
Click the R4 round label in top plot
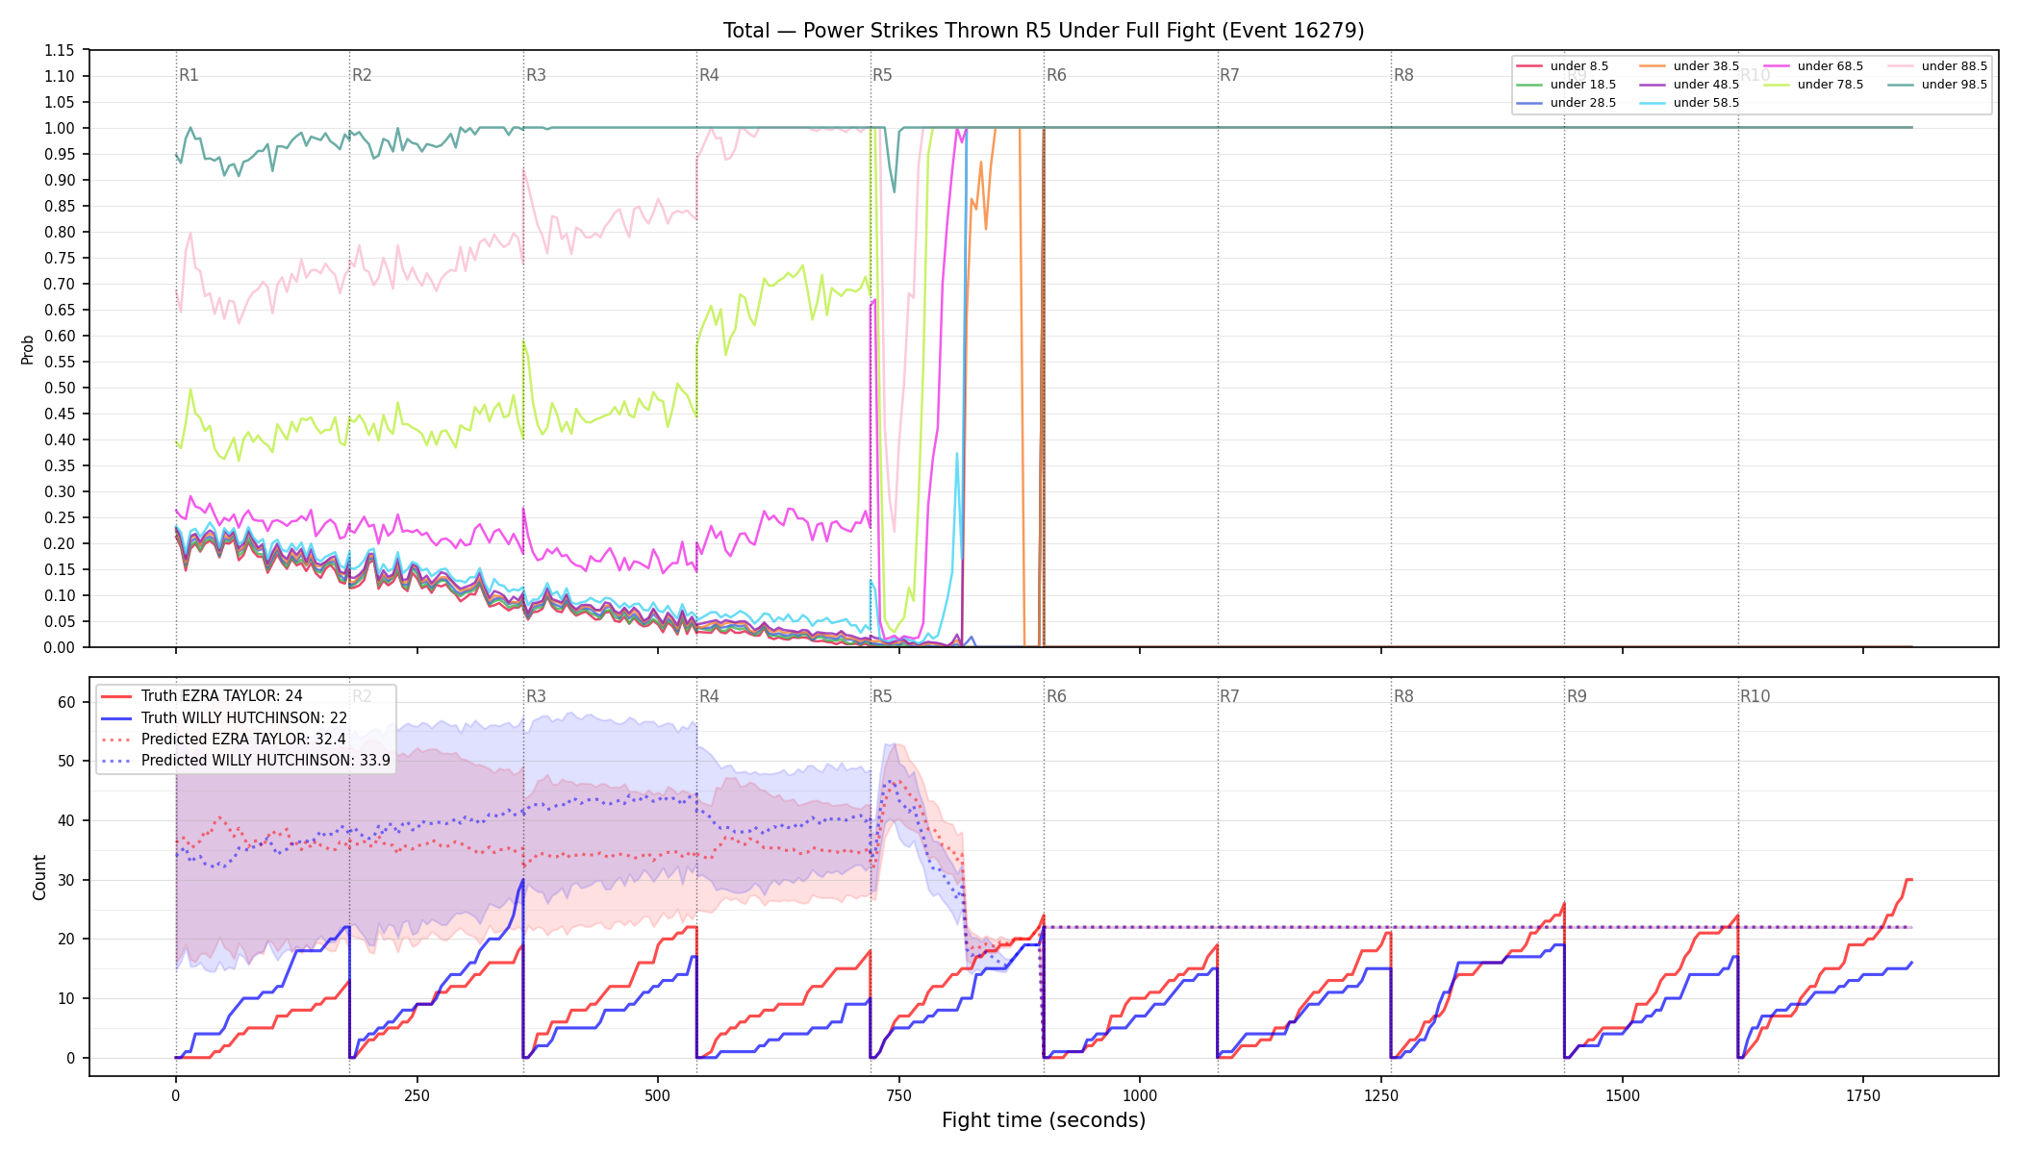[x=709, y=75]
